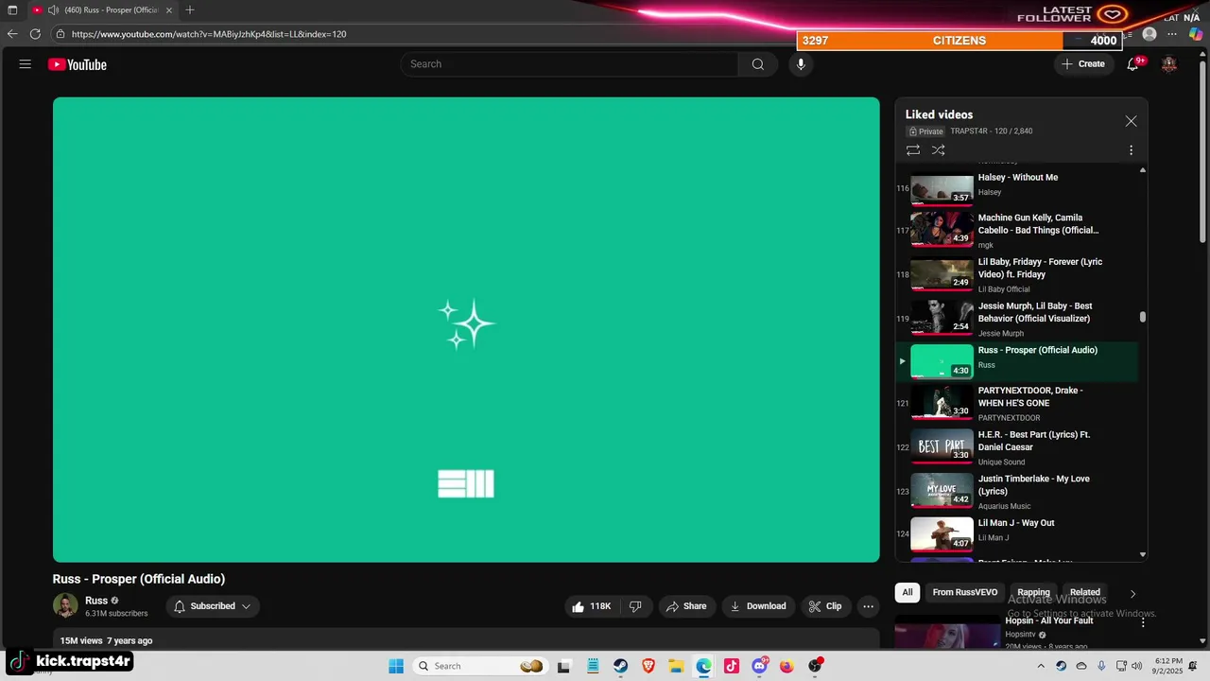The height and width of the screenshot is (681, 1210).
Task: Mute the tab via speaker icon
Action: point(53,9)
